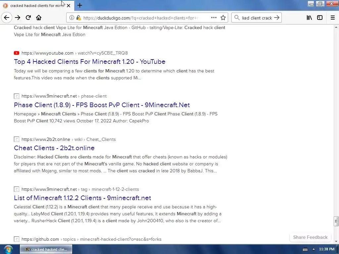Click the search magnifier icon
The height and width of the screenshot is (254, 339).
[x=237, y=18]
